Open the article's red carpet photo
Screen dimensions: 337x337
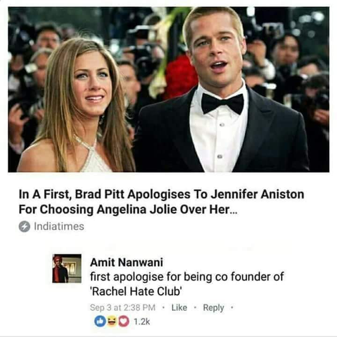[168, 89]
